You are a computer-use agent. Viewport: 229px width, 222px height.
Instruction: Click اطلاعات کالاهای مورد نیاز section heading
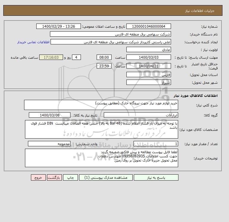coord(196,96)
